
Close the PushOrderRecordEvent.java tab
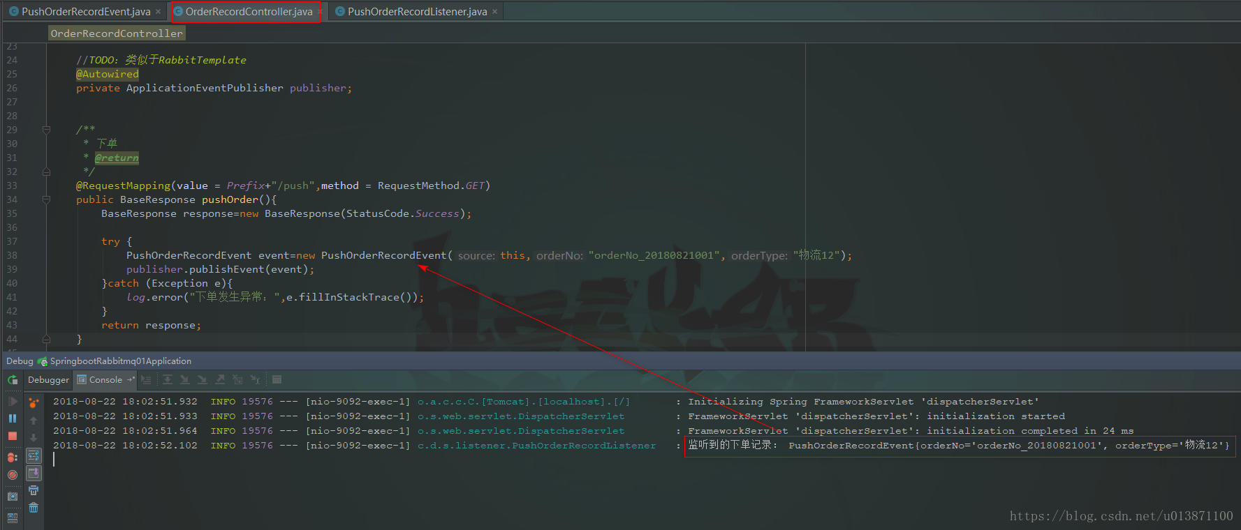coord(159,12)
